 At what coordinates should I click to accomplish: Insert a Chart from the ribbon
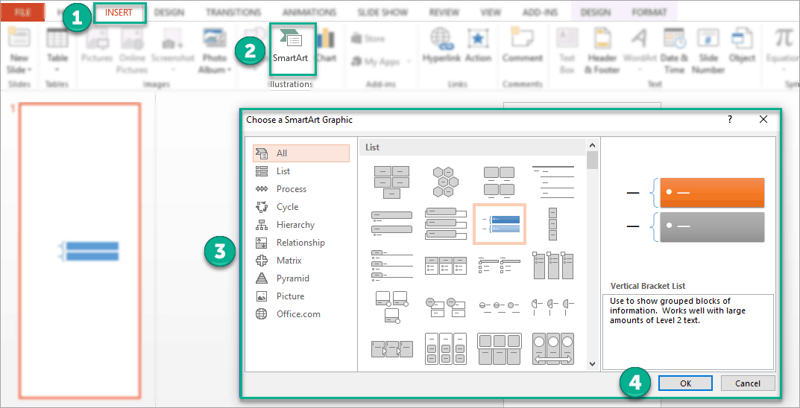pyautogui.click(x=326, y=47)
